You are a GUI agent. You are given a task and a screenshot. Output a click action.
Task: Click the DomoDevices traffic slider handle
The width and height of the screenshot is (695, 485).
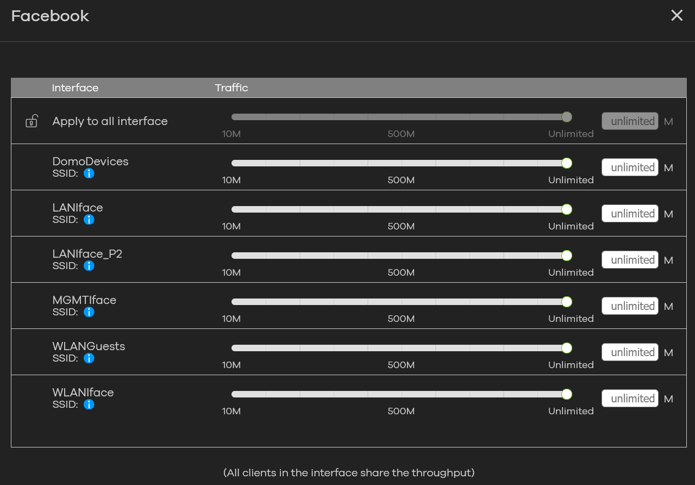[567, 163]
